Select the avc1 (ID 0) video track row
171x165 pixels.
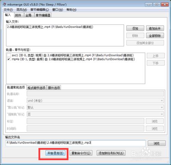[73, 55]
